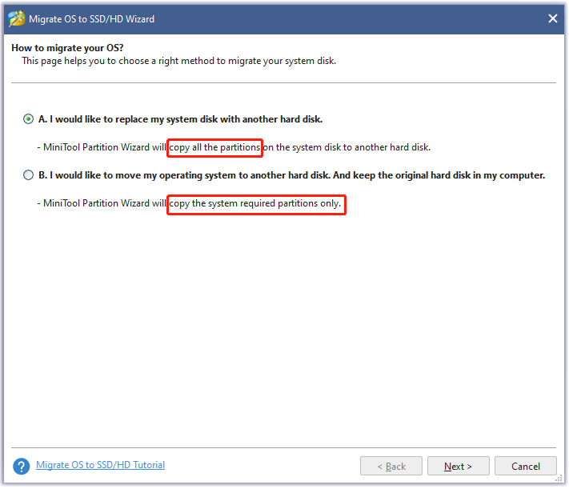
Task: Click the wizard wand icon in title bar
Action: point(16,18)
